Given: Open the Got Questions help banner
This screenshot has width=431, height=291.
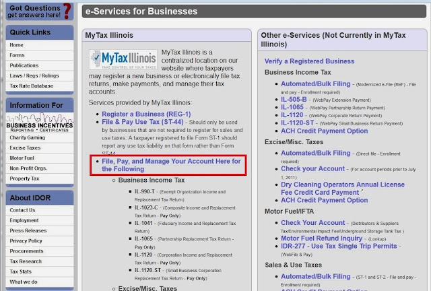Looking at the screenshot, I should point(40,11).
